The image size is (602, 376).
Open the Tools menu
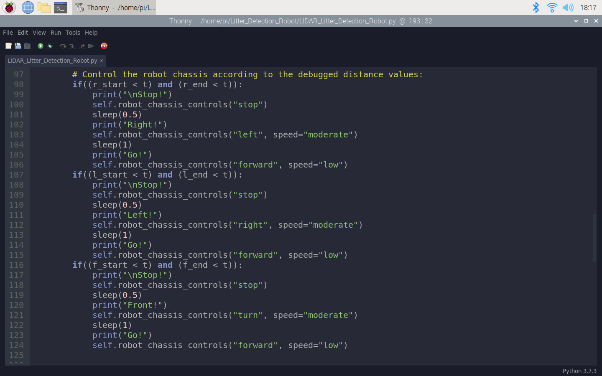click(x=73, y=33)
